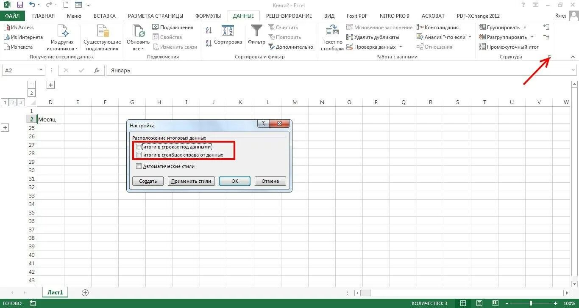
Task: Switch to normal view in status bar
Action: click(463, 303)
